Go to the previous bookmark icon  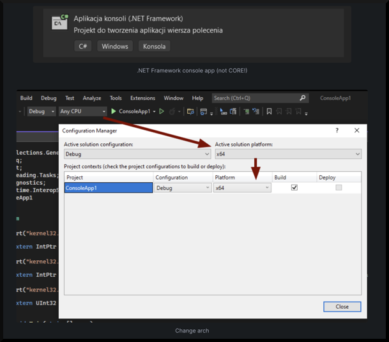tap(279, 111)
